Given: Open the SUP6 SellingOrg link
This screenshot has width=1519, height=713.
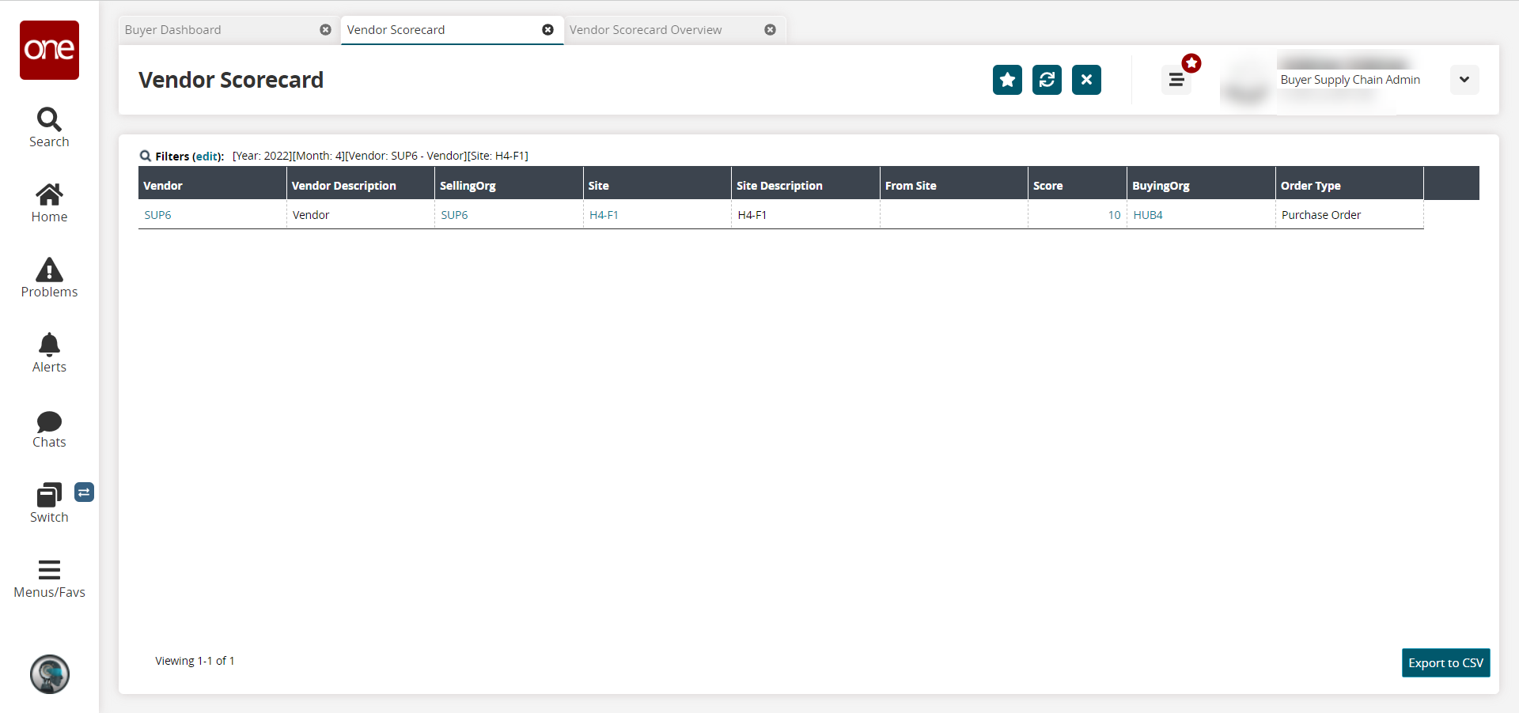Looking at the screenshot, I should 454,215.
